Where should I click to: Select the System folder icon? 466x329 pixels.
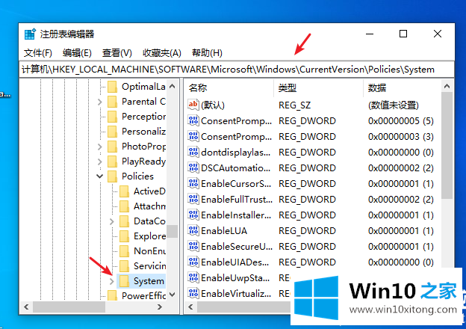(x=124, y=281)
